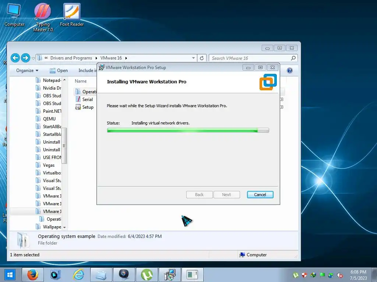Open Foxit Reader desktop shortcut
The image size is (377, 282).
point(72,15)
